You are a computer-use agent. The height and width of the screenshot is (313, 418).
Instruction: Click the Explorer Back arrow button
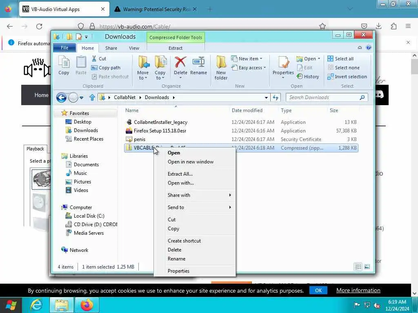(61, 98)
